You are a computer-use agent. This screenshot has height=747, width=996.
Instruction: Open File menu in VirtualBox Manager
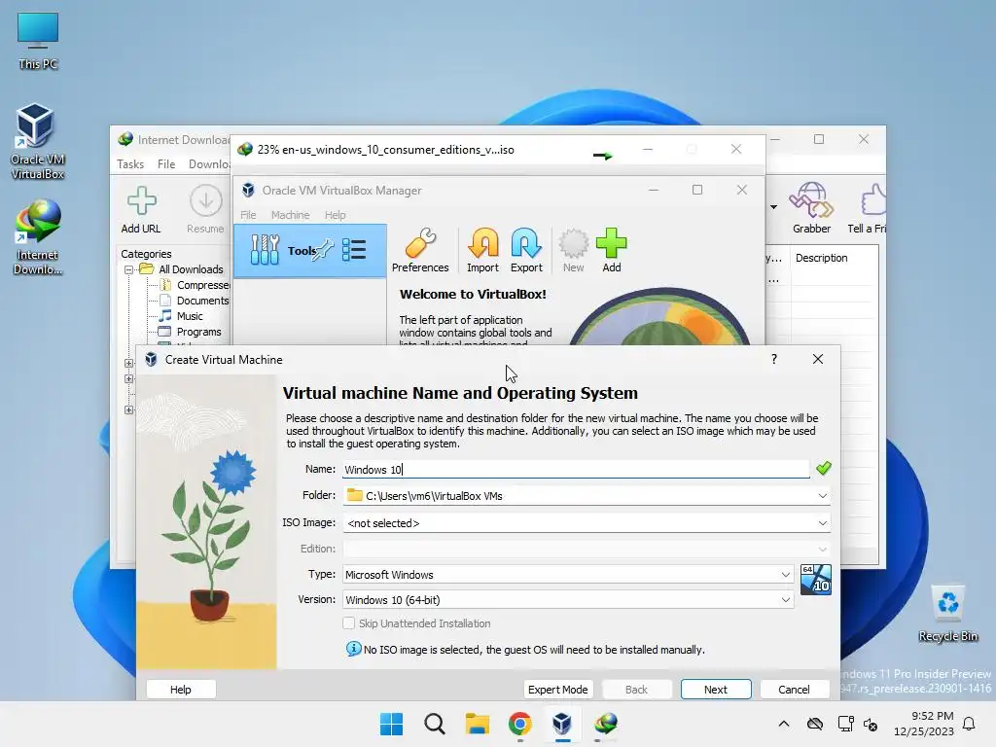[248, 215]
